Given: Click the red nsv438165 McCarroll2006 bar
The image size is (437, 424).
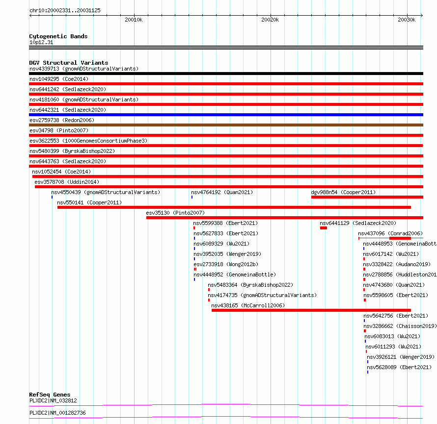Looking at the screenshot, I should point(311,310).
